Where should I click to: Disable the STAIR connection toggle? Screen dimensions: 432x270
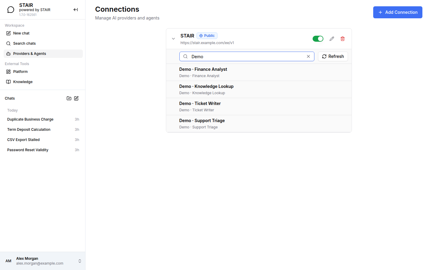(318, 39)
